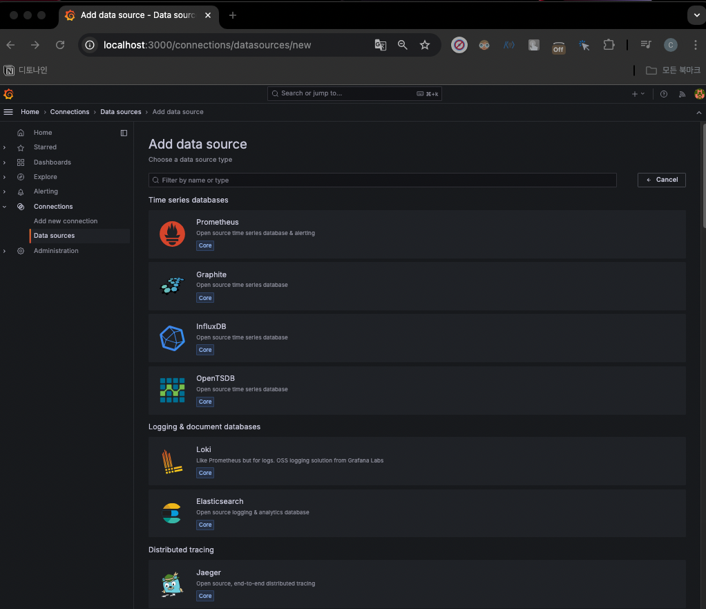Viewport: 706px width, 609px height.
Task: Click the Explore compass icon in sidebar
Action: (21, 177)
